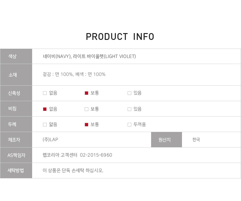The image size is (241, 201).
Task: Click the AS책임자 row header cell
Action: [16, 155]
